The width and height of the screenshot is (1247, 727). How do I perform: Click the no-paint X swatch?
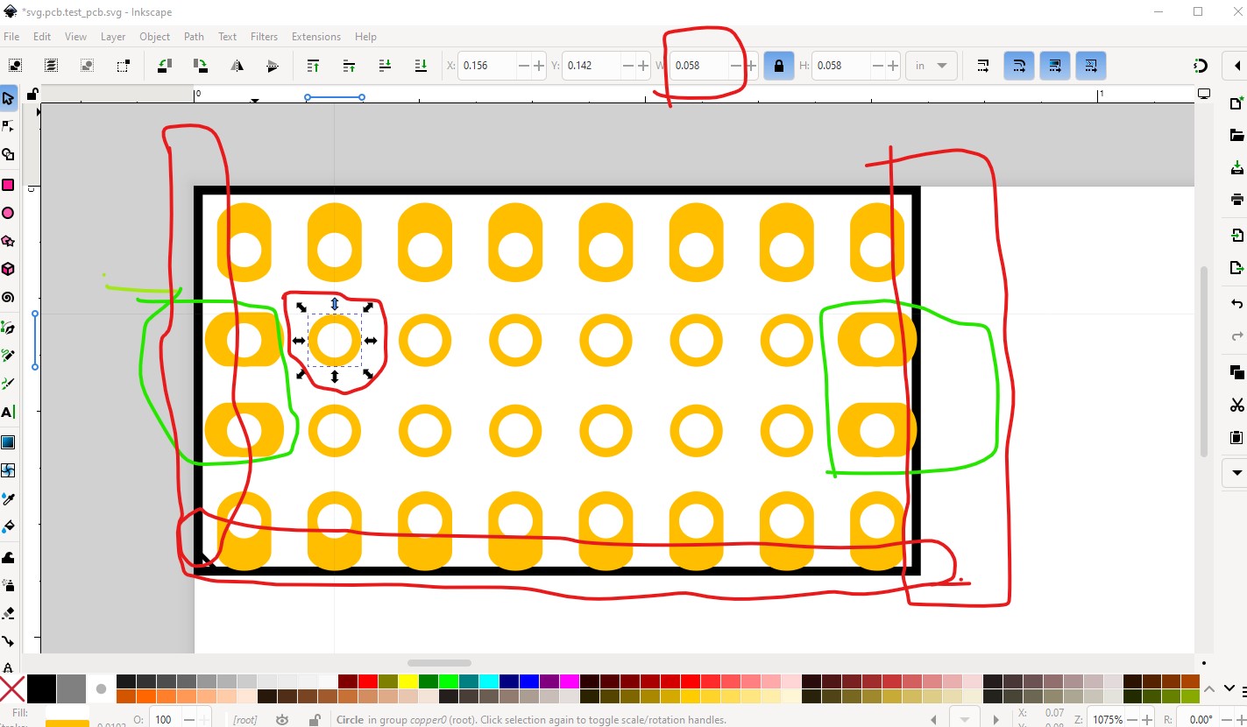[x=12, y=688]
